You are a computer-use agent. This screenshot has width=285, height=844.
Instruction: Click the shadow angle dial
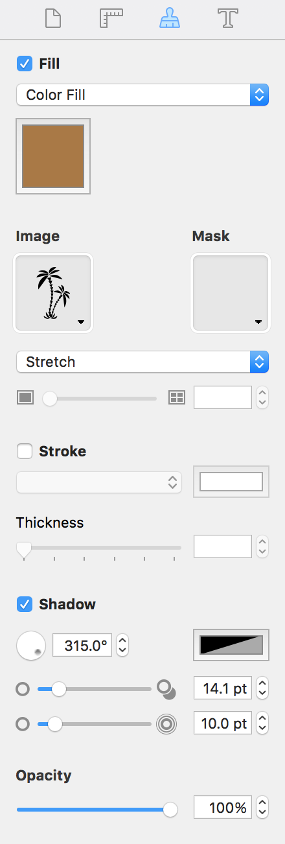point(30,645)
